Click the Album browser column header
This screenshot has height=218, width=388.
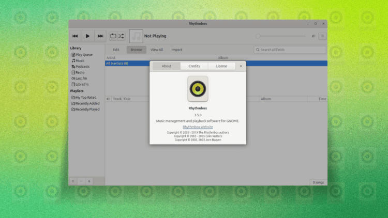(272, 57)
